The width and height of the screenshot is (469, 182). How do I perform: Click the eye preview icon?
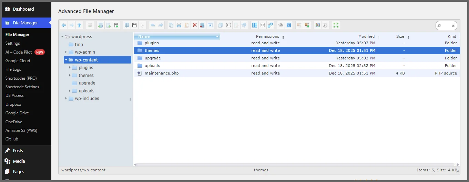(x=281, y=25)
